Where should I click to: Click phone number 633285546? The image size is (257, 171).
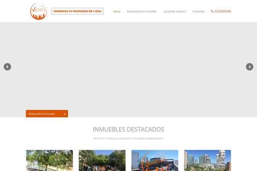(223, 11)
